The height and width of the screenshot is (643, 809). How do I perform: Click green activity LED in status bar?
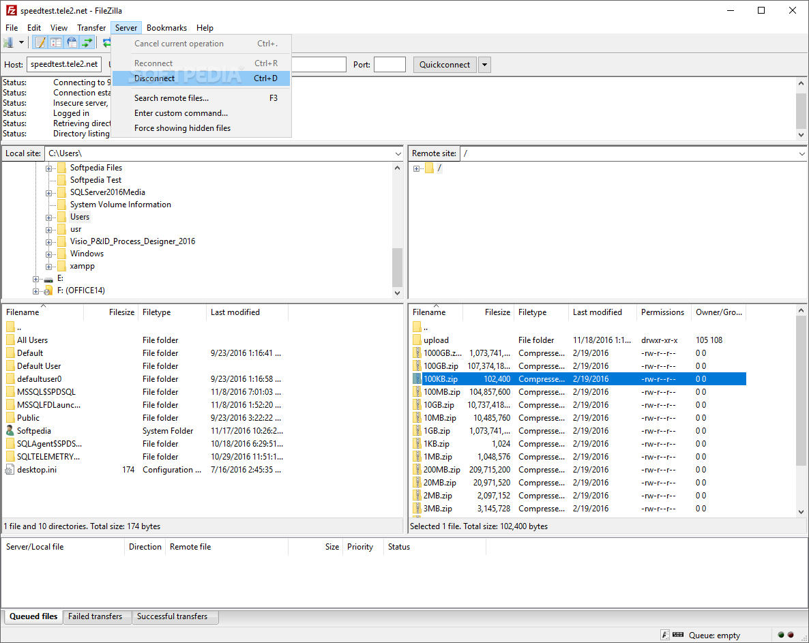(x=780, y=635)
